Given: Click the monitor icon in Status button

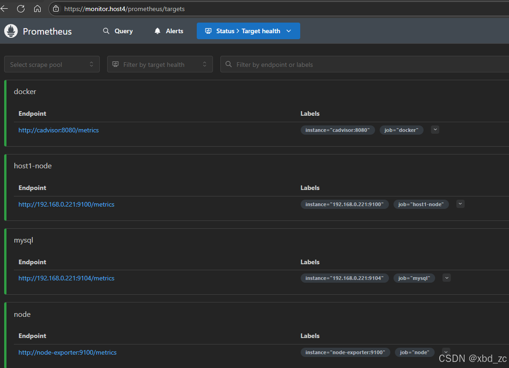Looking at the screenshot, I should (x=208, y=31).
